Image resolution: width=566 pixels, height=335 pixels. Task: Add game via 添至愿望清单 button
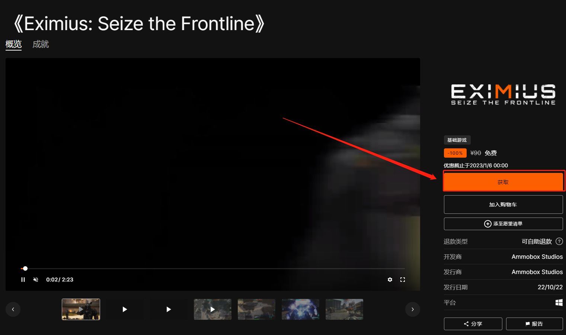coord(503,224)
